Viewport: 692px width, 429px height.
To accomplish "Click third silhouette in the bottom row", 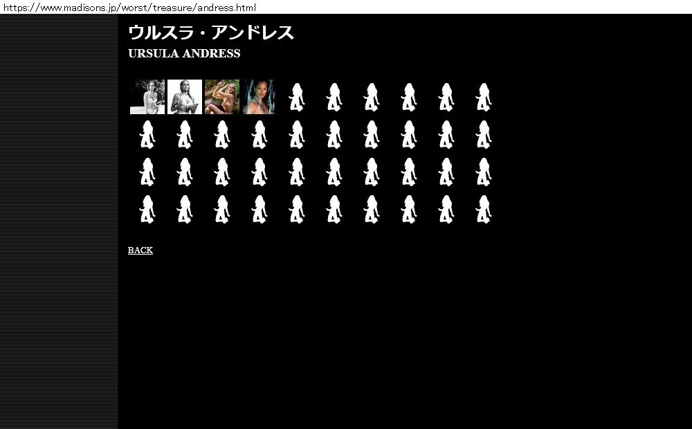I will click(x=222, y=210).
